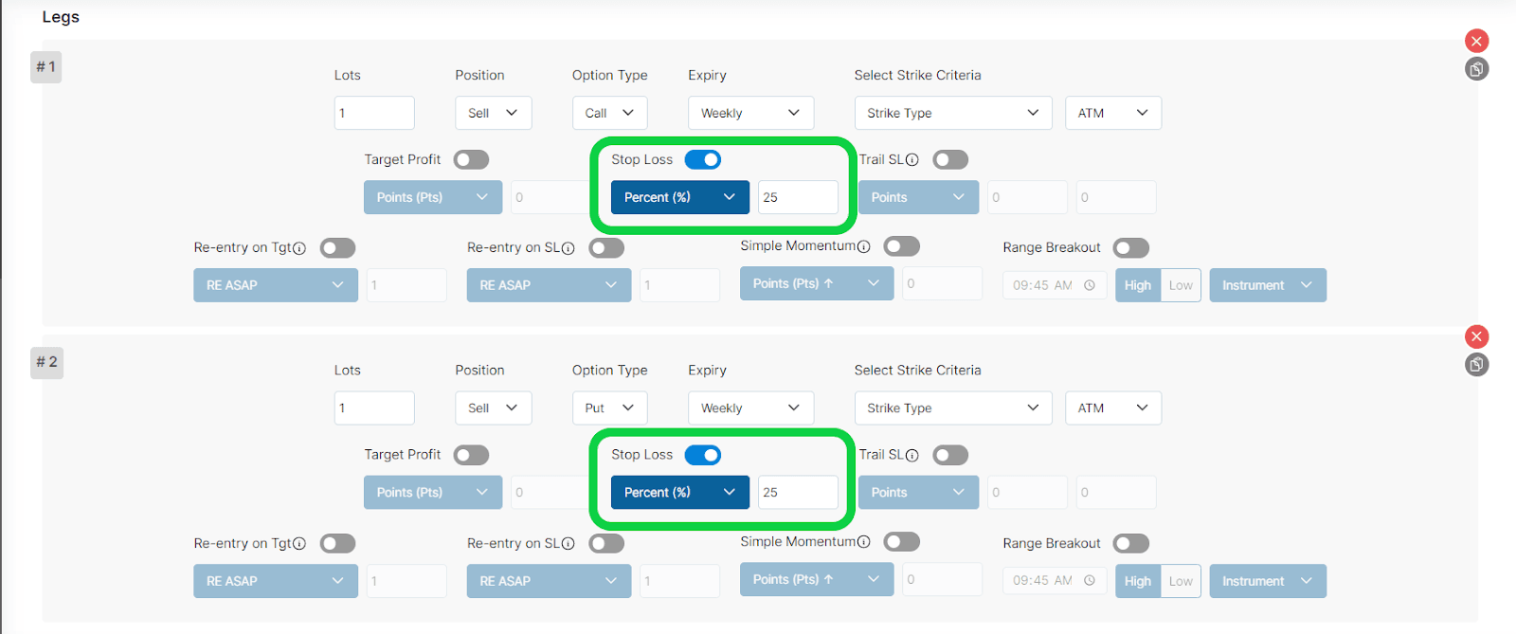Turn on Range Breakout in leg #1
The width and height of the screenshot is (1516, 634).
point(1130,248)
